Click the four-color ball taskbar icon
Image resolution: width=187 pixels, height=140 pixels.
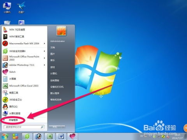(15, 136)
